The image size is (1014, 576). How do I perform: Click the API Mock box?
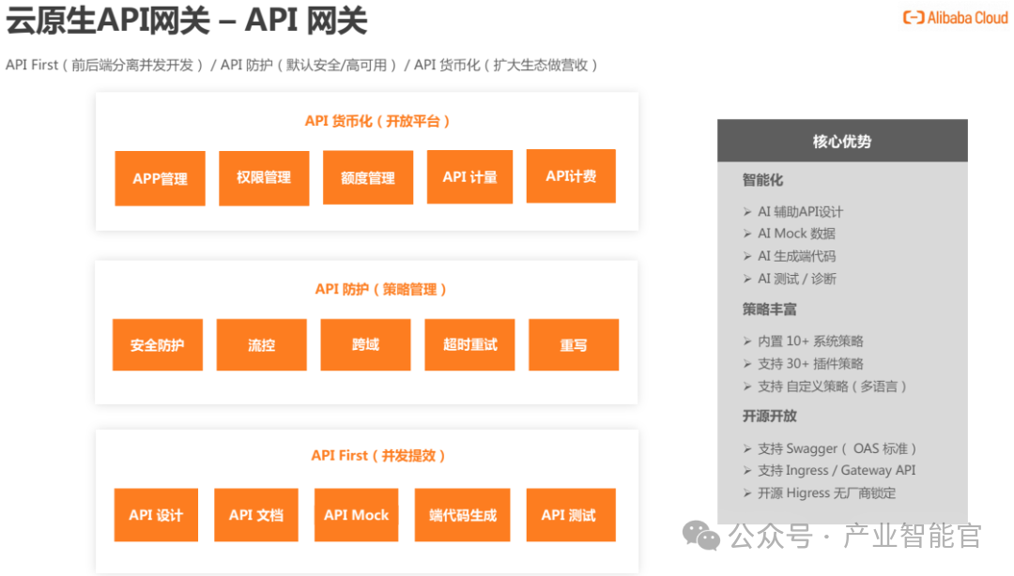pos(357,515)
